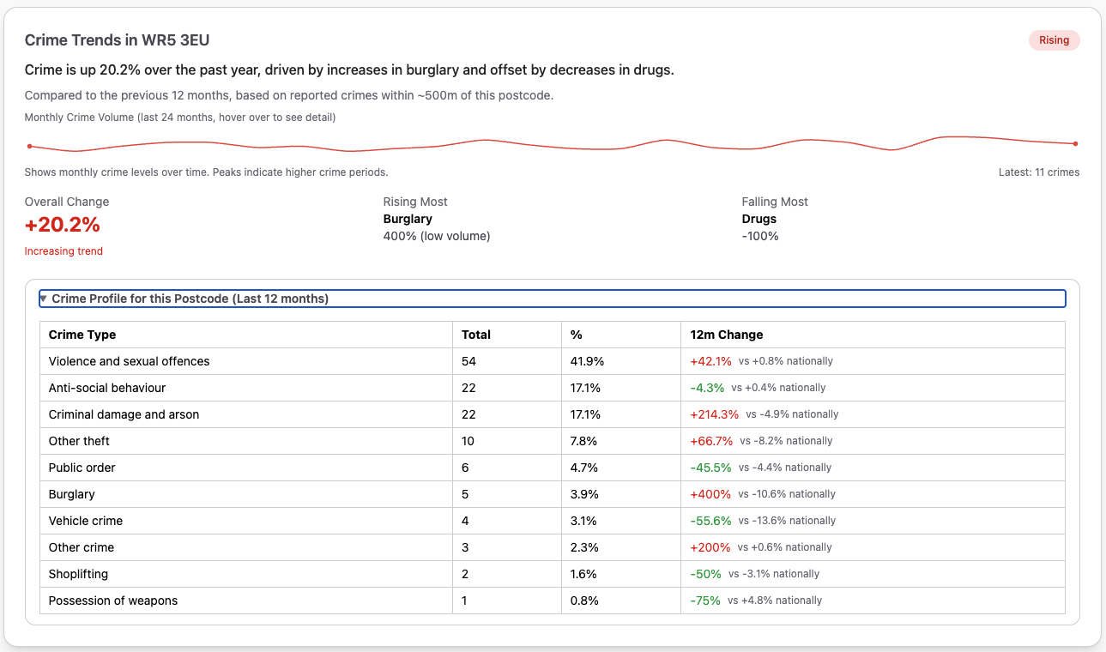Click the Rising status badge
The height and width of the screenshot is (652, 1106).
click(x=1054, y=40)
